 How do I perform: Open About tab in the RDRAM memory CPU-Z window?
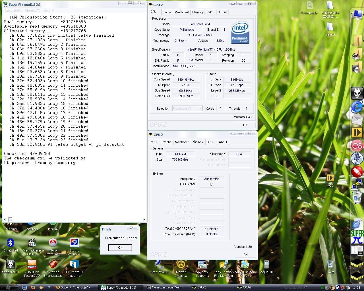[223, 142]
